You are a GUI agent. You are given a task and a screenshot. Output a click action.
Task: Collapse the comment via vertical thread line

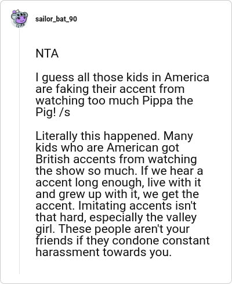(x=19, y=151)
